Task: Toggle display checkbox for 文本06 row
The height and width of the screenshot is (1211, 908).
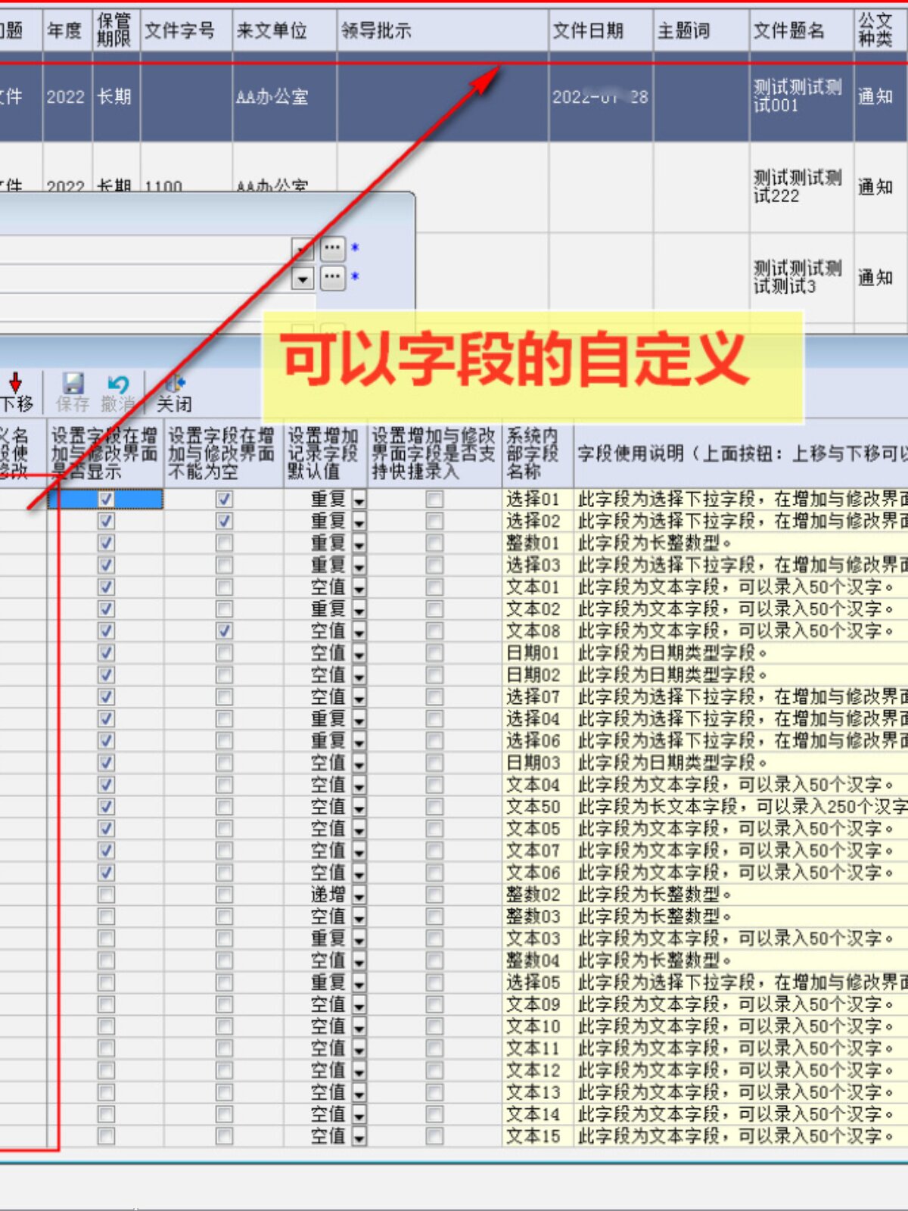Action: click(106, 873)
